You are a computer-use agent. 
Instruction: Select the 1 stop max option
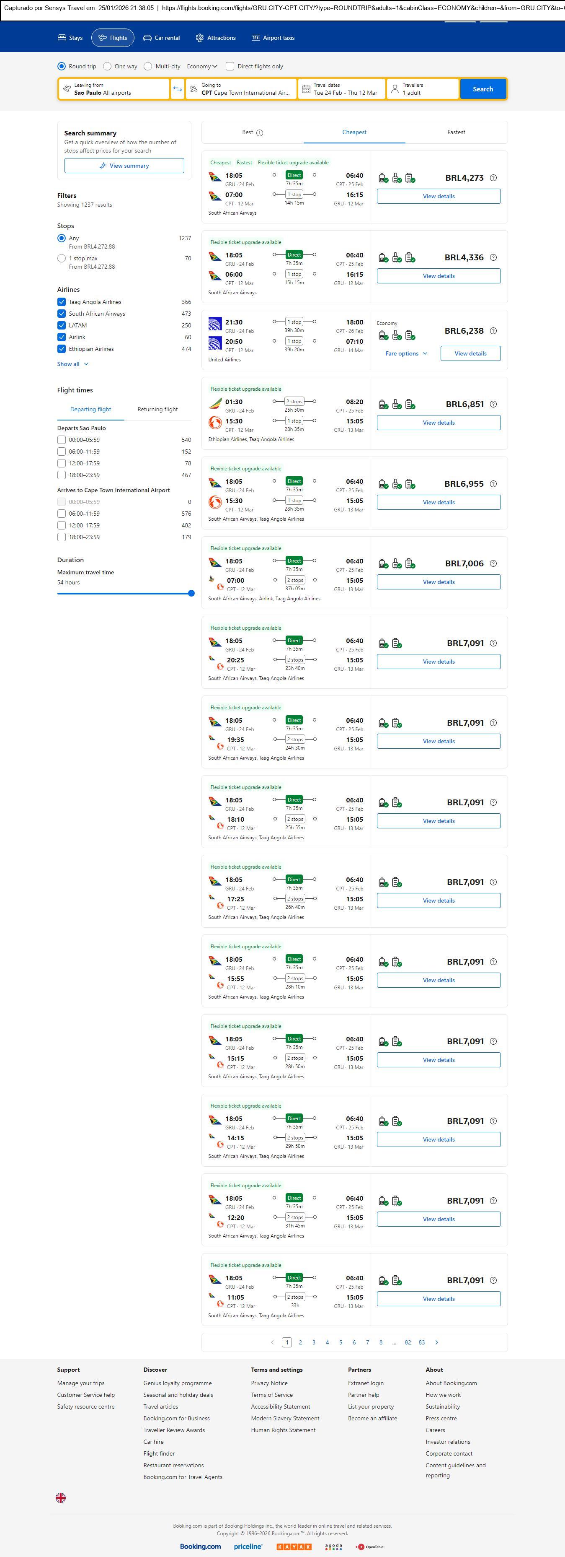tap(62, 258)
